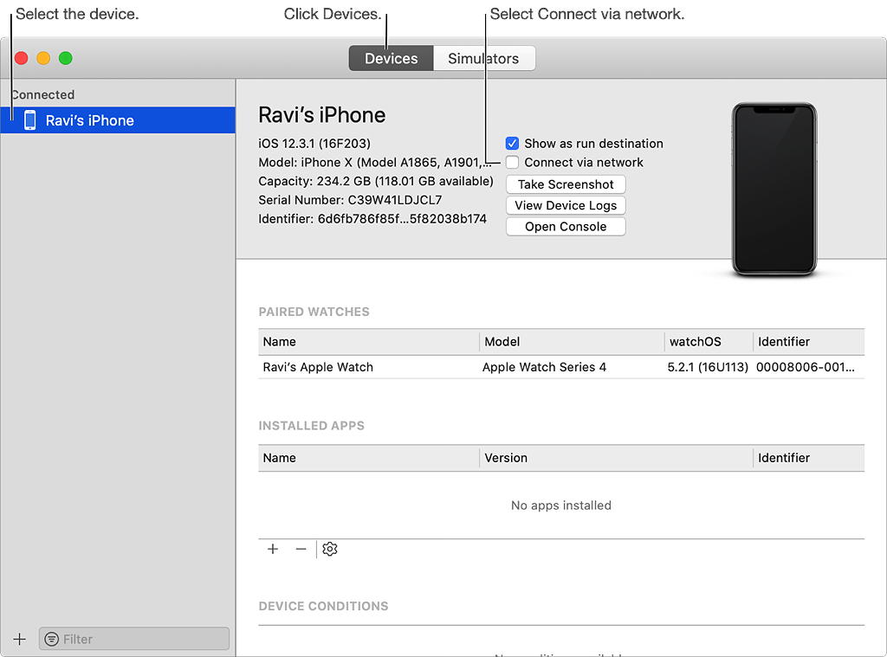This screenshot has width=887, height=657.
Task: Click the yellow minimize window button
Action: click(43, 58)
